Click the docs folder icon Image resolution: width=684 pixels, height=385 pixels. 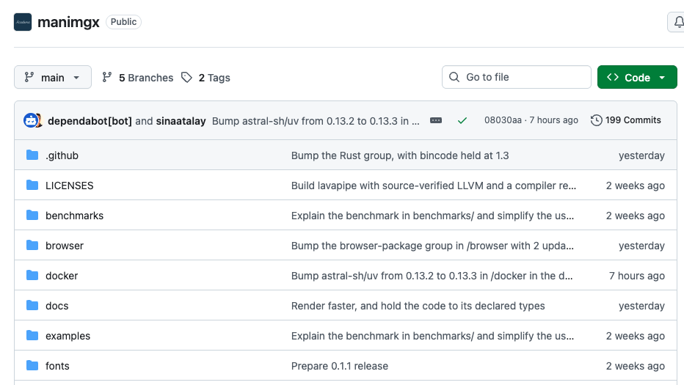tap(32, 306)
